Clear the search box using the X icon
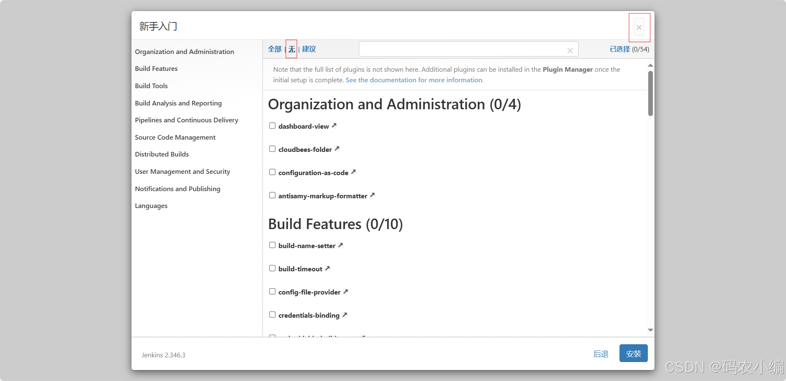 coord(570,49)
